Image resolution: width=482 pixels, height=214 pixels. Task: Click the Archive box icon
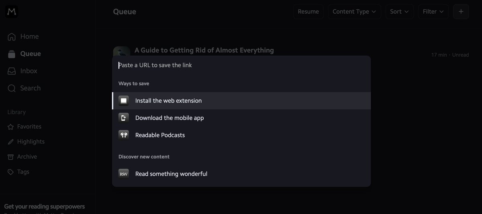coord(10,157)
